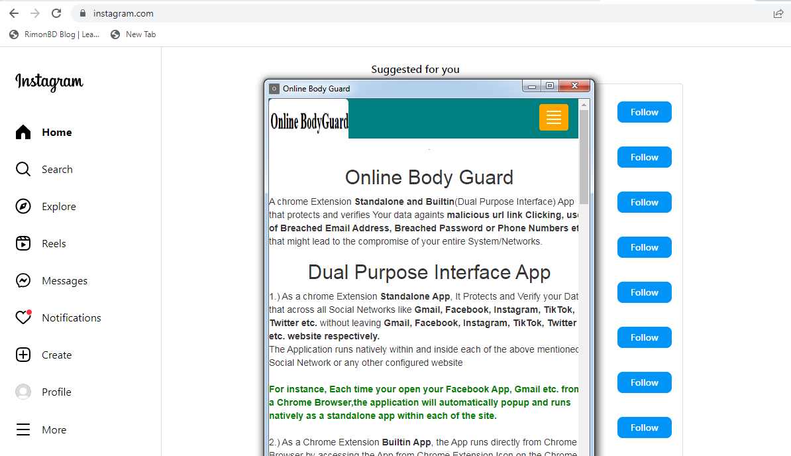
Task: Click the eighth Follow button
Action: click(x=644, y=427)
